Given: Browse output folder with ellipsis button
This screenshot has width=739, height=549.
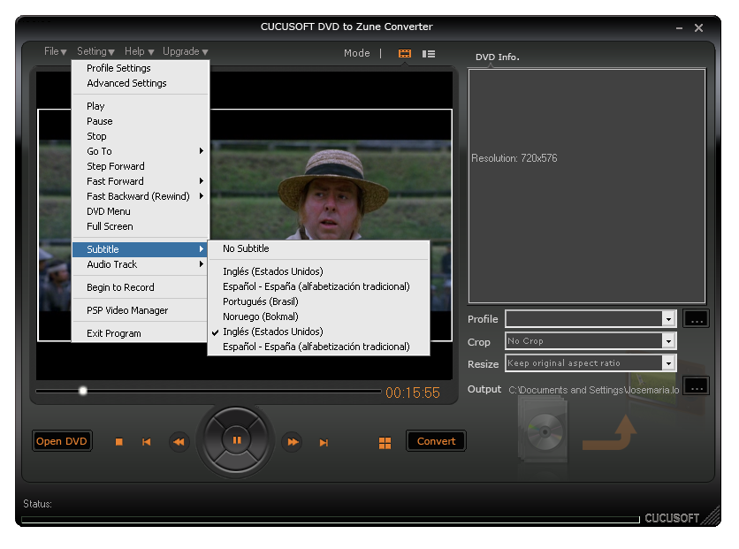Looking at the screenshot, I should coord(697,386).
